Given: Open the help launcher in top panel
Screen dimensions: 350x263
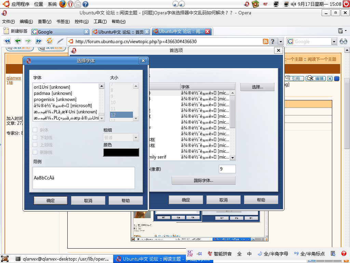Looking at the screenshot, I should 85,4.
